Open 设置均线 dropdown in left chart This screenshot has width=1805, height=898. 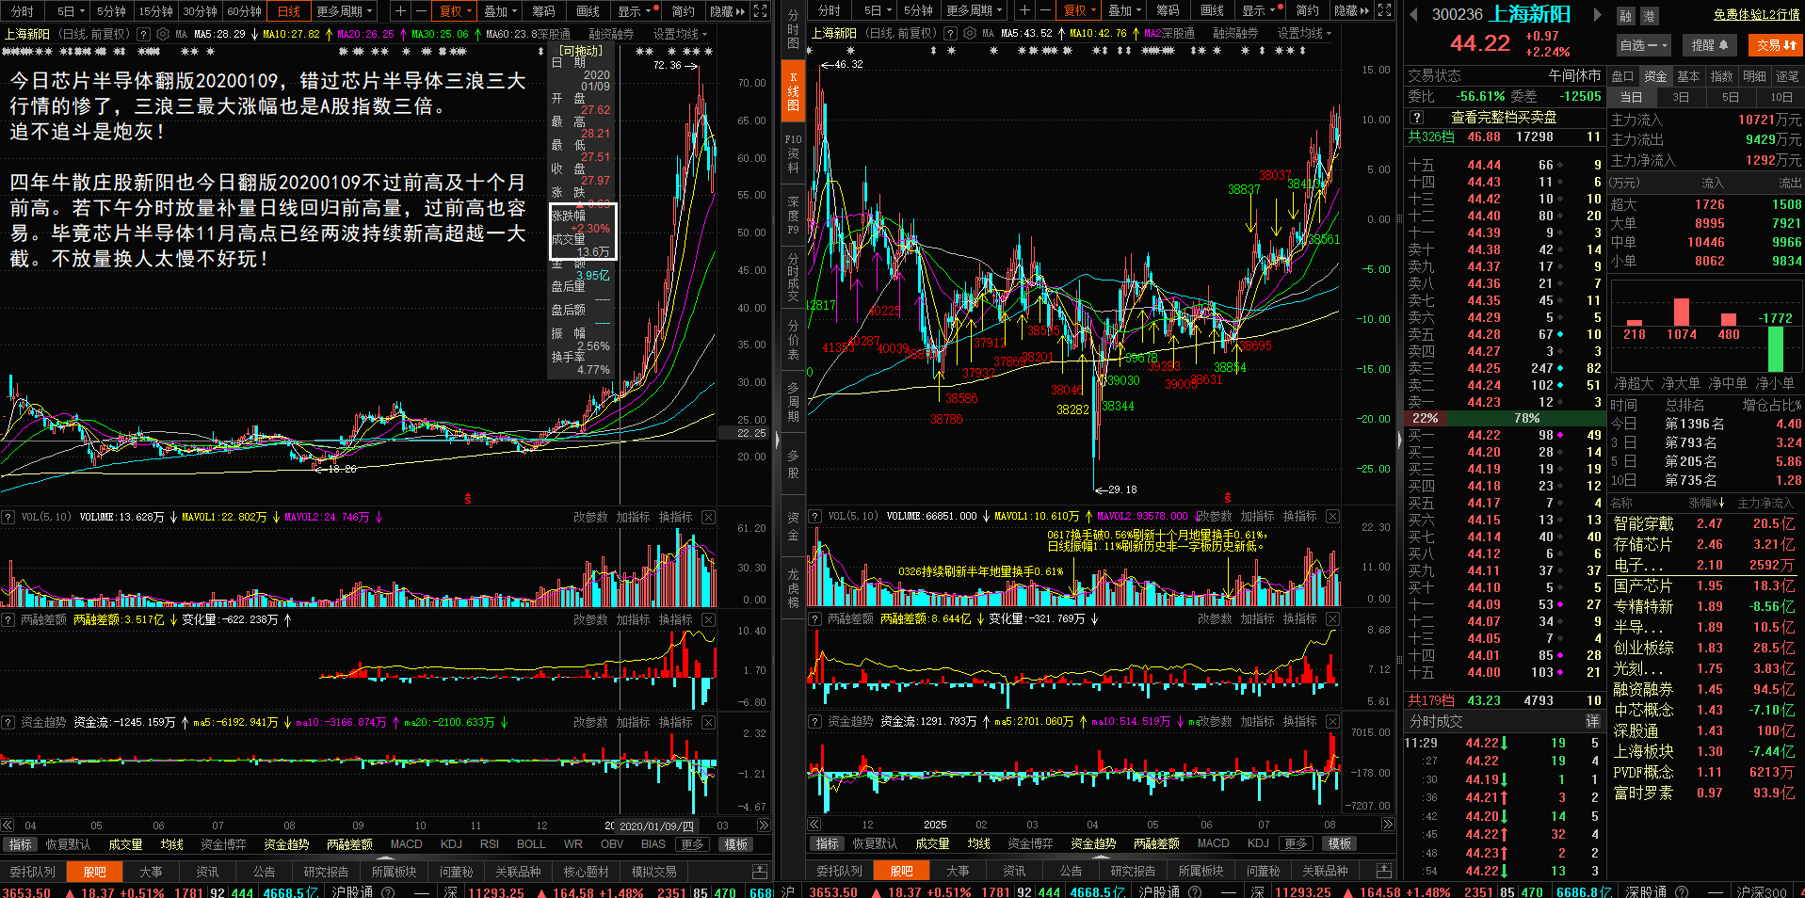click(x=680, y=34)
